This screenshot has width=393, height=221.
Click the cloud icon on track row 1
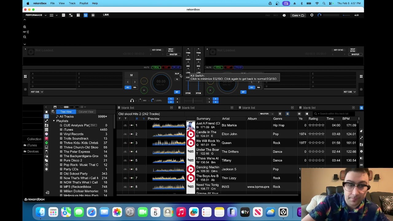tap(125, 125)
